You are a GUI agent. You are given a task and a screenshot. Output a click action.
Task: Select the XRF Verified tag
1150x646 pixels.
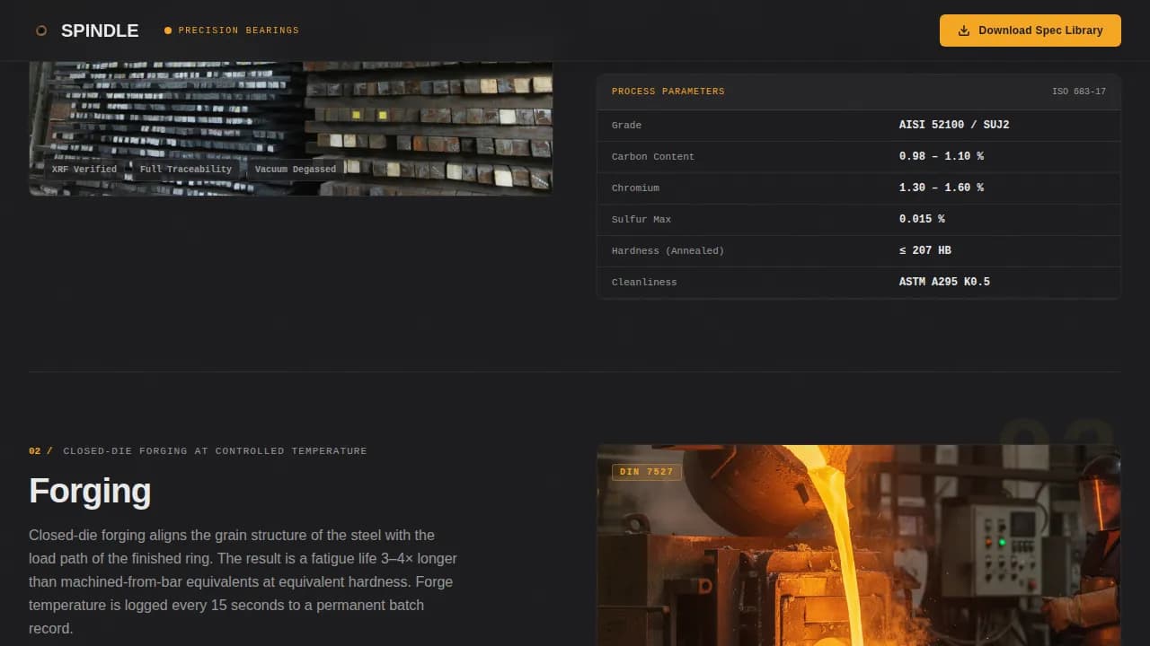pyautogui.click(x=84, y=169)
